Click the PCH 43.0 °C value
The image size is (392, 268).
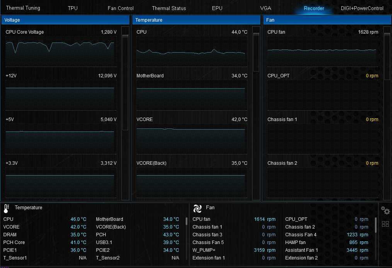171,235
